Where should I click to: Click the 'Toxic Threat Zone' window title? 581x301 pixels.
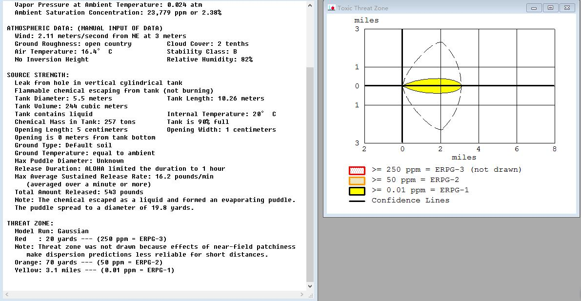pos(363,8)
